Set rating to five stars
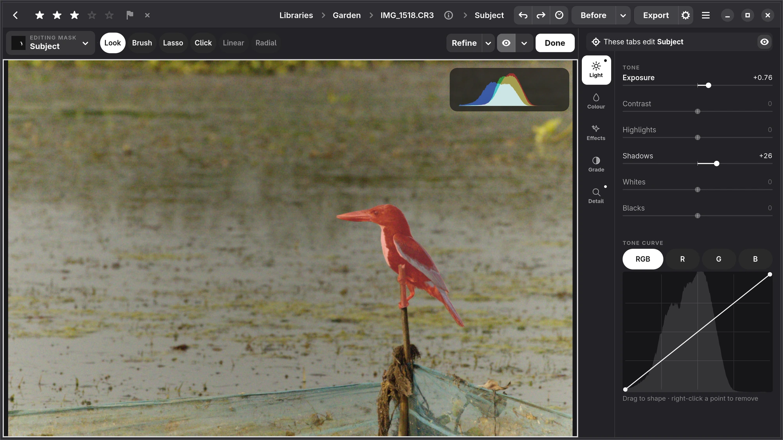 (109, 15)
